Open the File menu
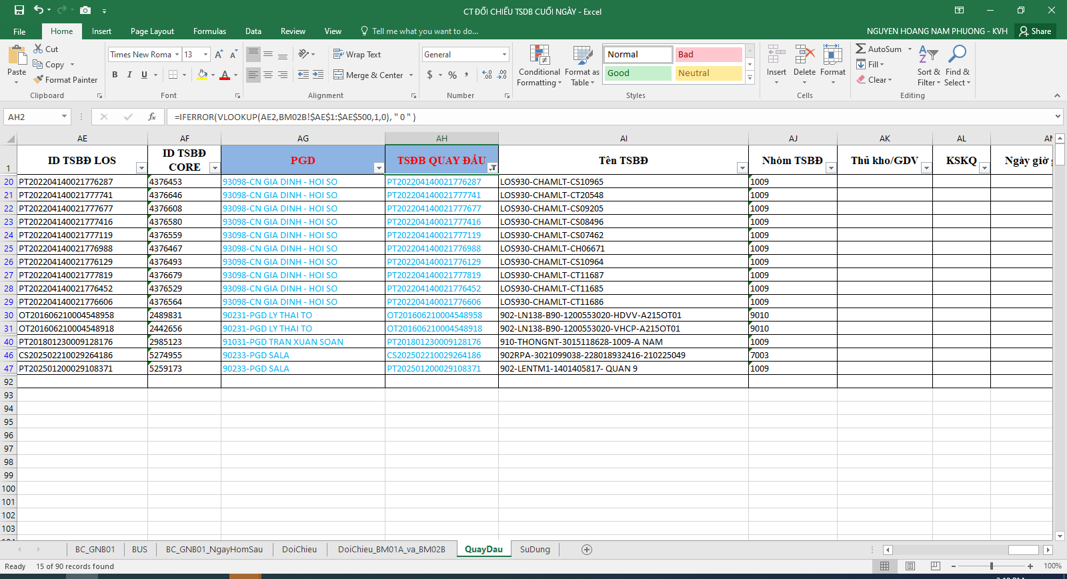 click(19, 31)
